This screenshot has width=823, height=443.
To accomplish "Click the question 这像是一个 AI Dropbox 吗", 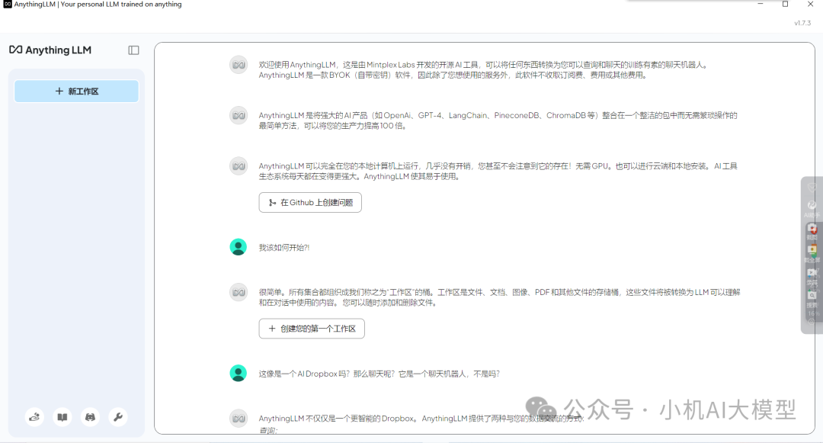I will (x=379, y=374).
